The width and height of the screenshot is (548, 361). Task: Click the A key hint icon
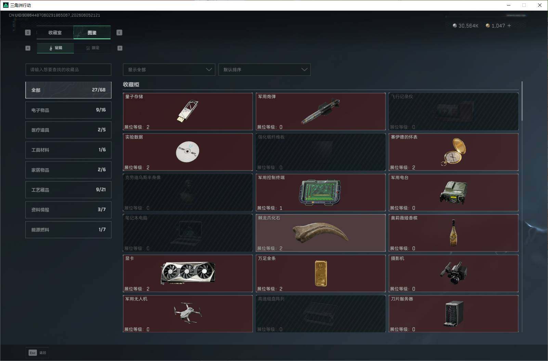[x=28, y=48]
